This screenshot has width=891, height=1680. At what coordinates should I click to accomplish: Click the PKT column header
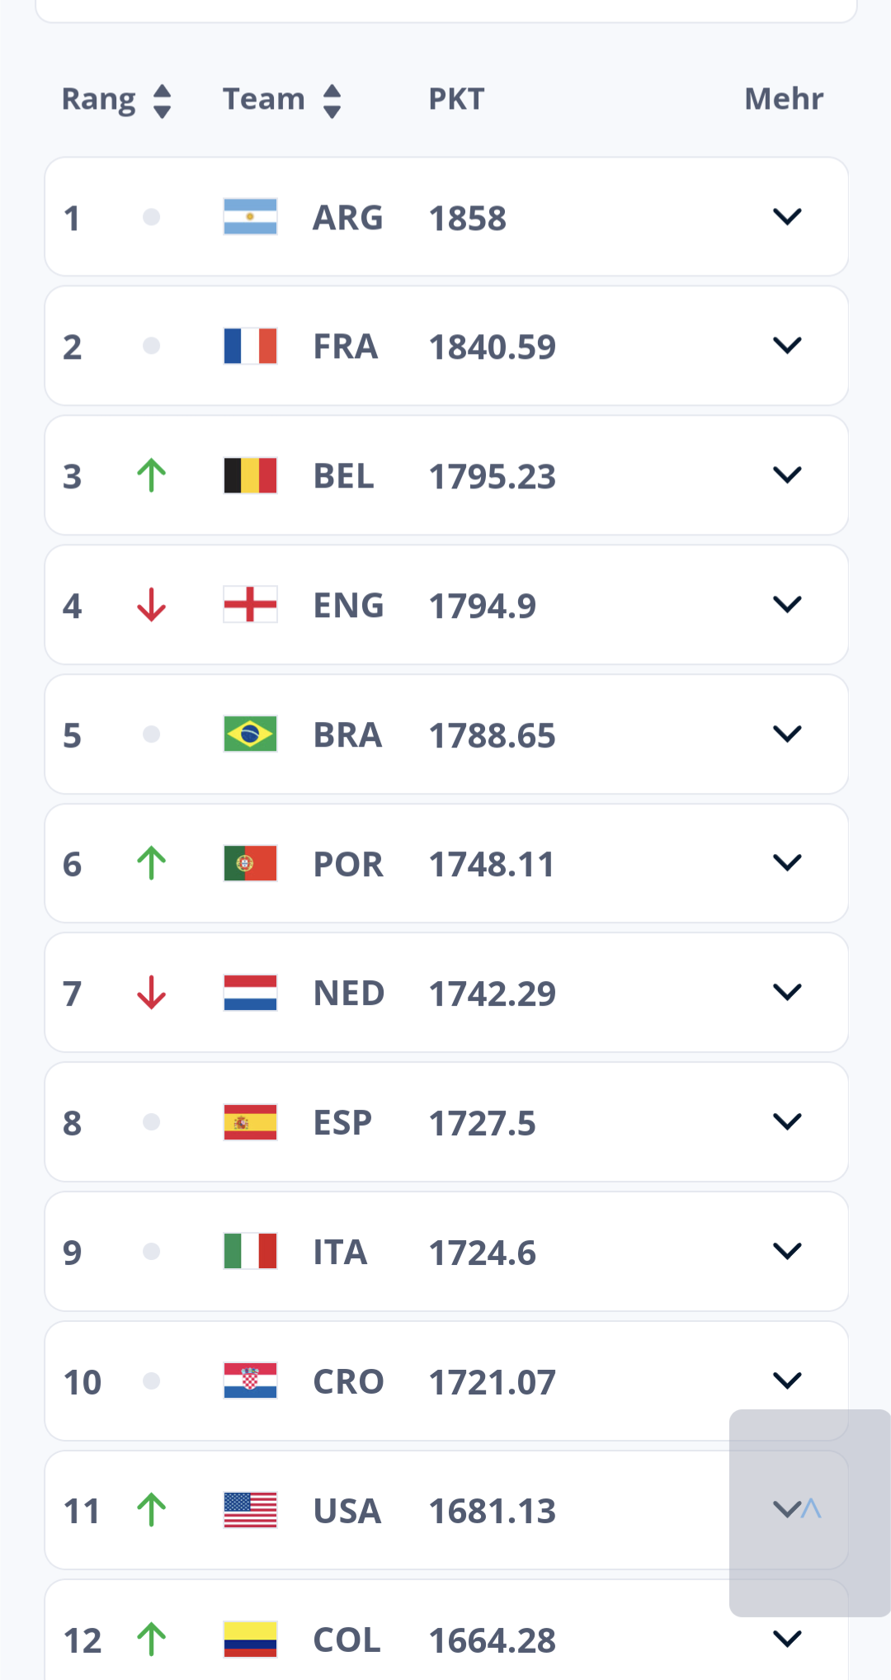coord(456,99)
